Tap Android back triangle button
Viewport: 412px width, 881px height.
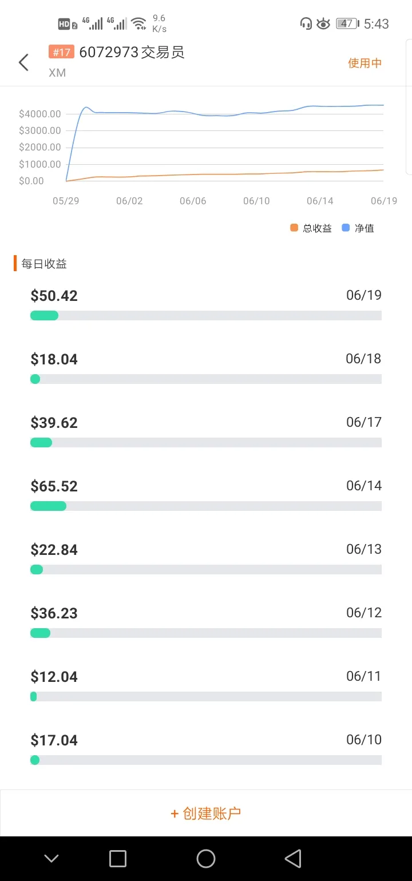(293, 858)
